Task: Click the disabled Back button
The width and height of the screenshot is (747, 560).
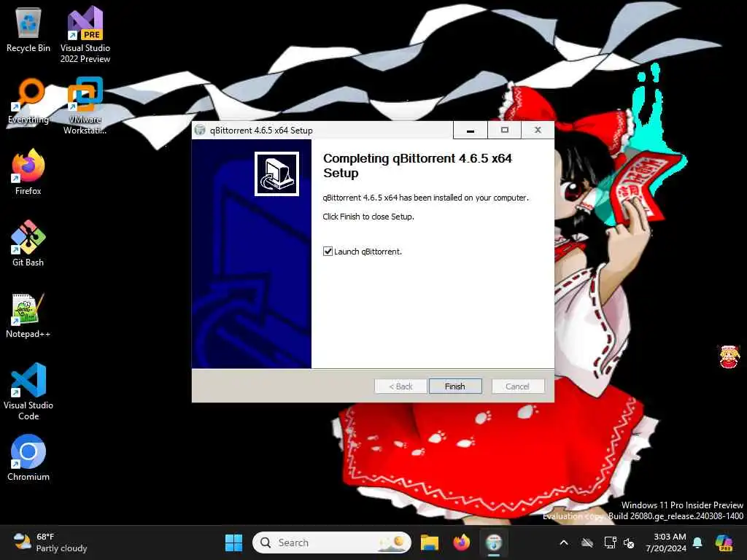Action: (400, 386)
